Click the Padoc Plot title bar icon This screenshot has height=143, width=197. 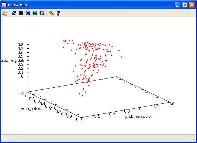coord(4,5)
